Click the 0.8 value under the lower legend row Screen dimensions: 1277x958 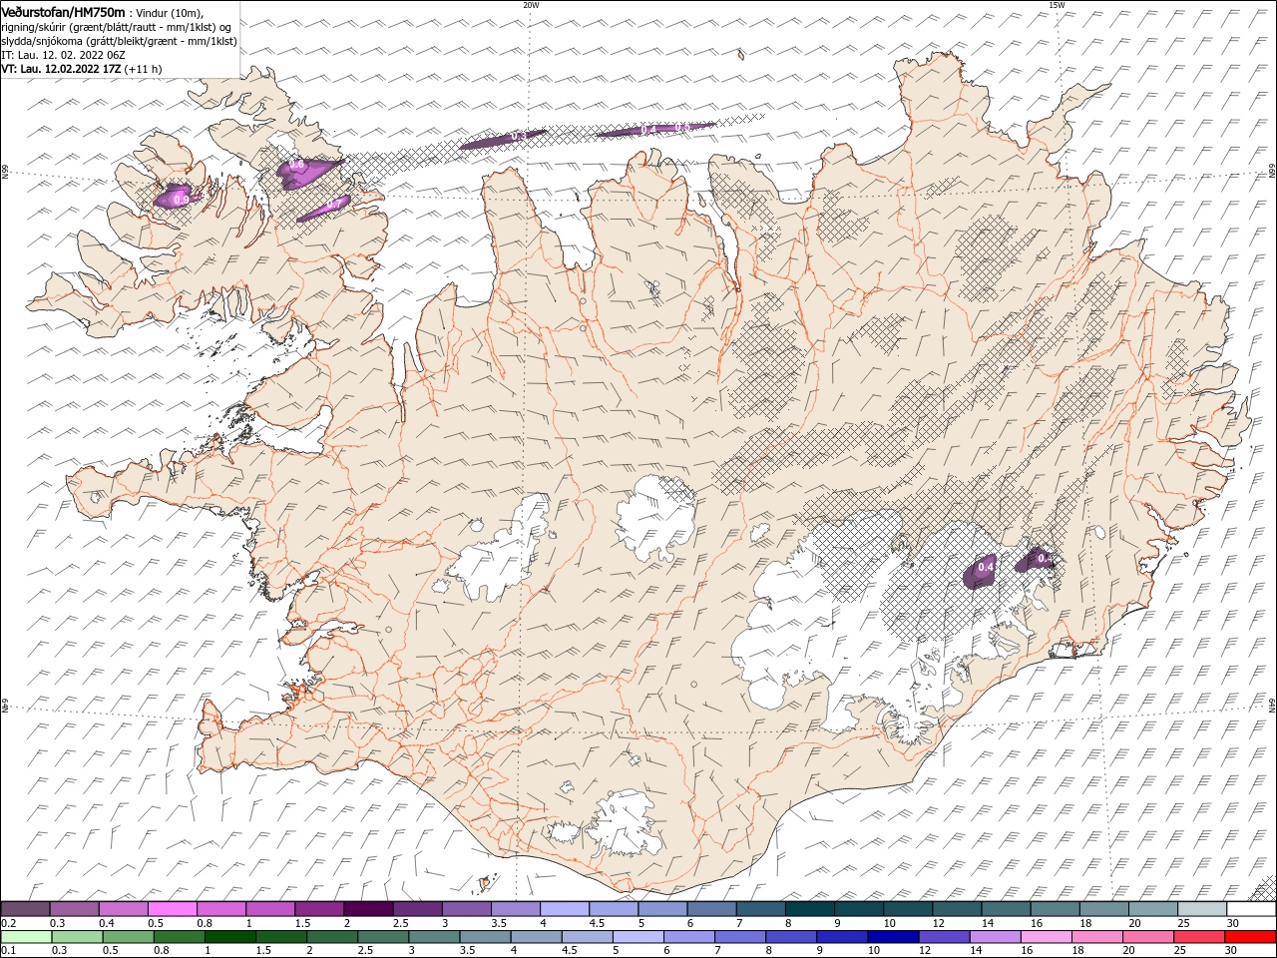click(x=161, y=951)
